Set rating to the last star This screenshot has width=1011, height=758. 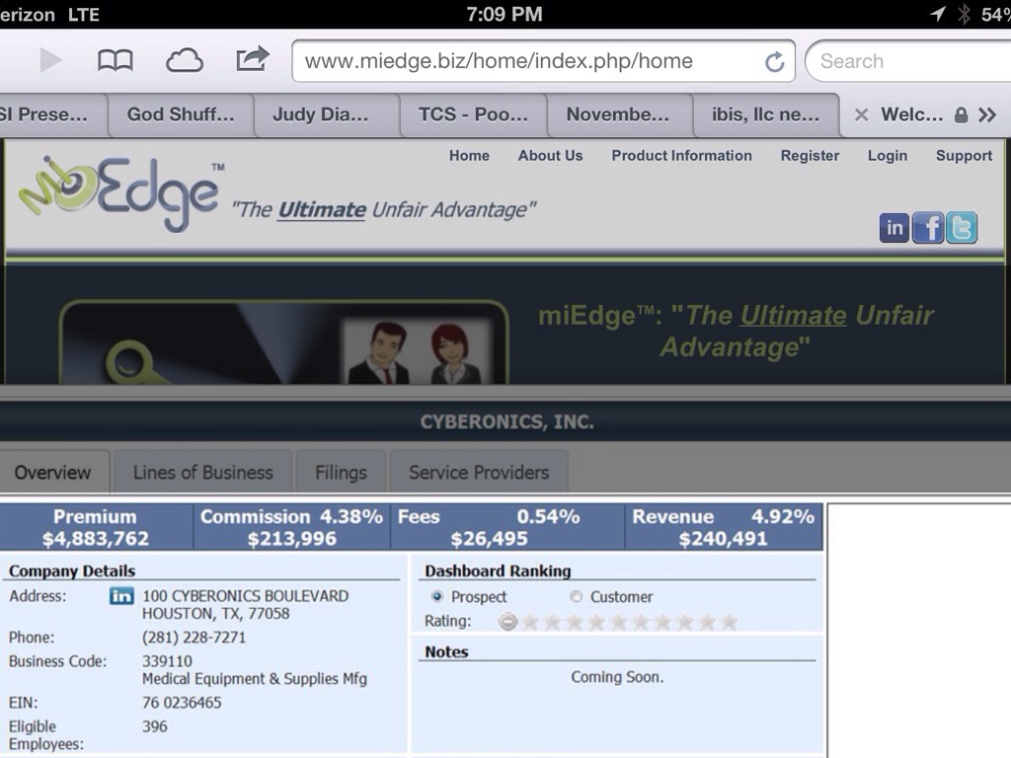729,622
